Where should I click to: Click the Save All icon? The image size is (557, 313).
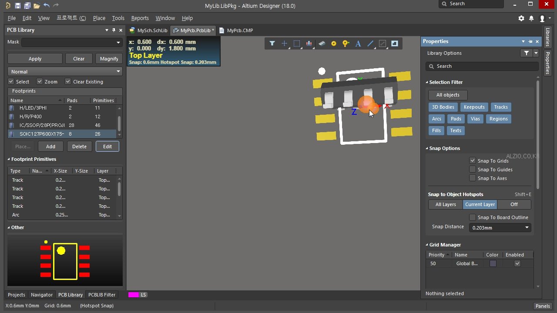pos(27,6)
